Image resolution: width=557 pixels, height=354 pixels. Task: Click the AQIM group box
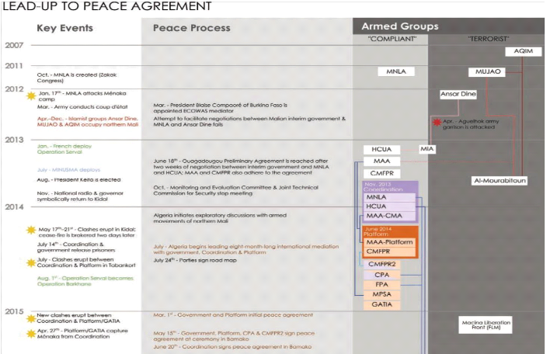click(524, 51)
